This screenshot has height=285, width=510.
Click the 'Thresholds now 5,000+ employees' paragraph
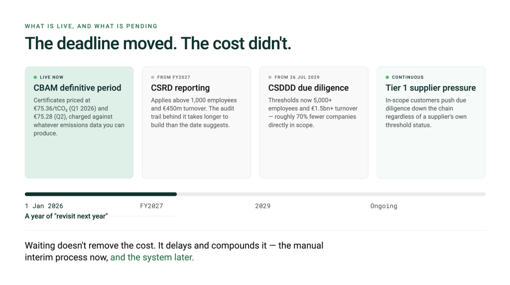tap(313, 112)
